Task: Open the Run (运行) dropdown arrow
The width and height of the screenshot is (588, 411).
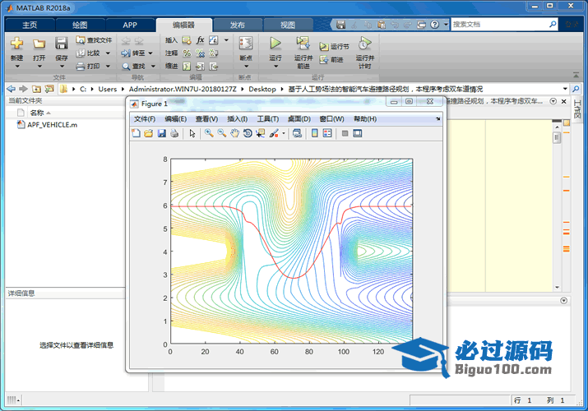Action: click(x=275, y=67)
